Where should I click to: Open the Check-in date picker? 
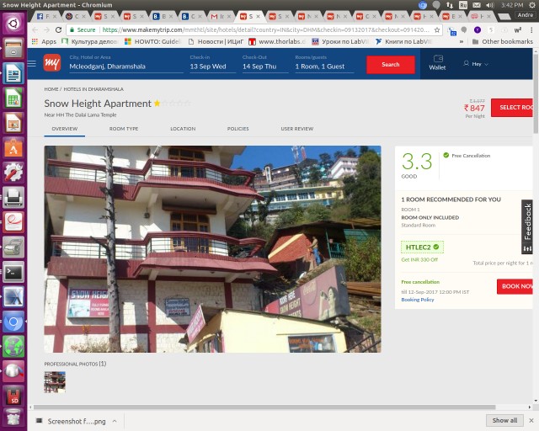pos(207,66)
